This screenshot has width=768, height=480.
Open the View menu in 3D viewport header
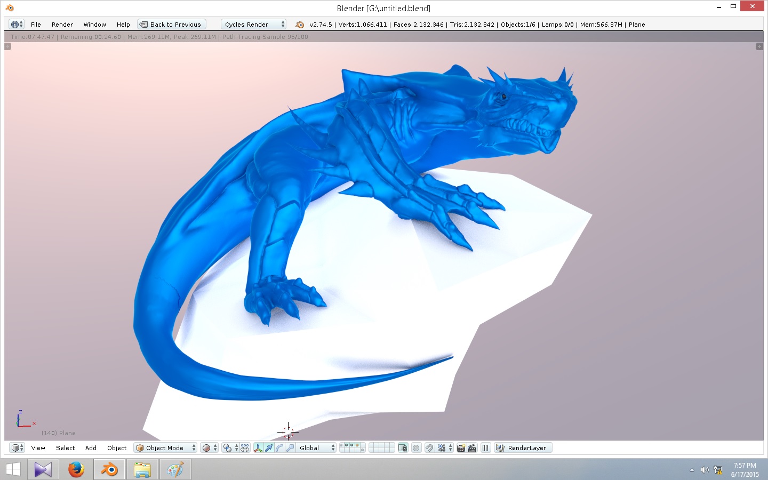point(38,448)
